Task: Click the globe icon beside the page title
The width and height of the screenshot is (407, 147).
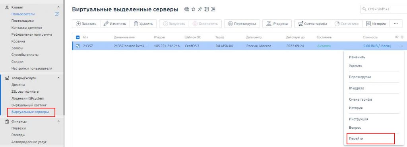Action: click(187, 10)
